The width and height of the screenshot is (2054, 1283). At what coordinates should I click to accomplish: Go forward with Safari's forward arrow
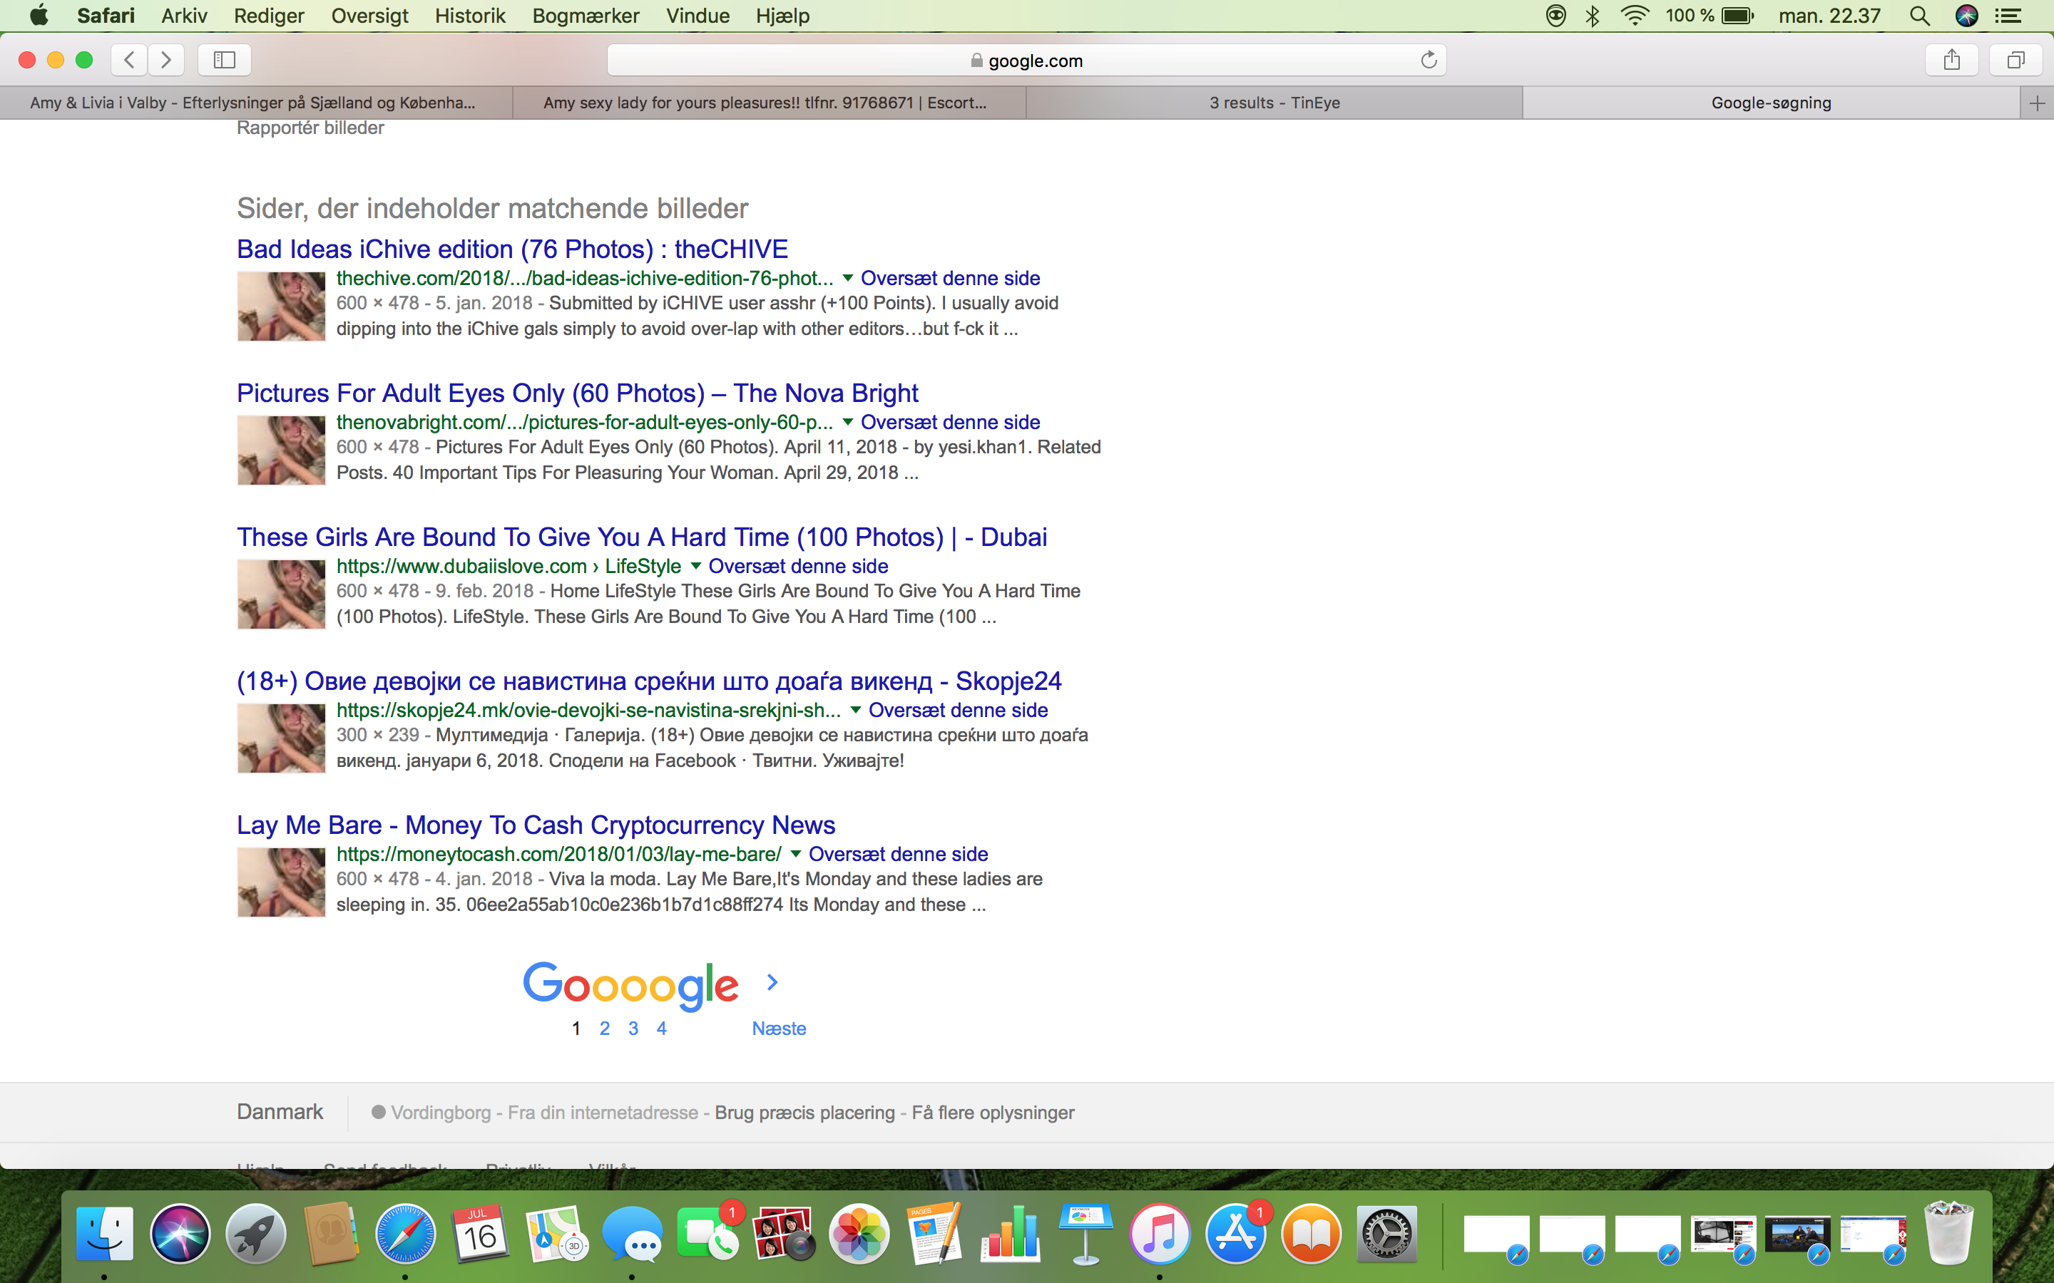coord(166,59)
